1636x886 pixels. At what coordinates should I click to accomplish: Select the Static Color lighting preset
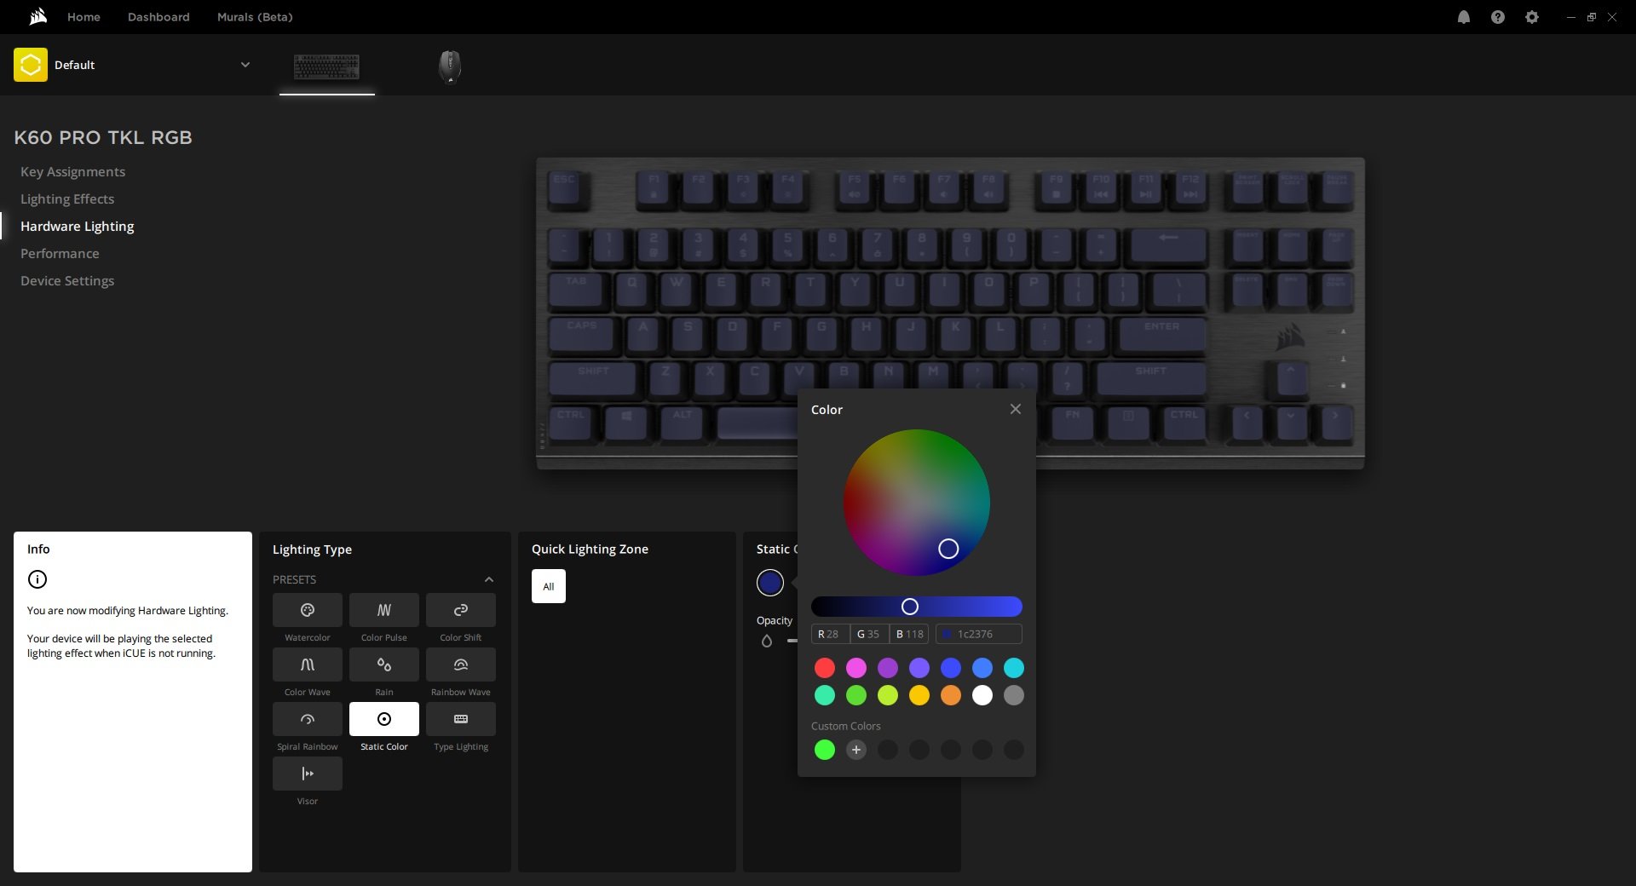(384, 719)
